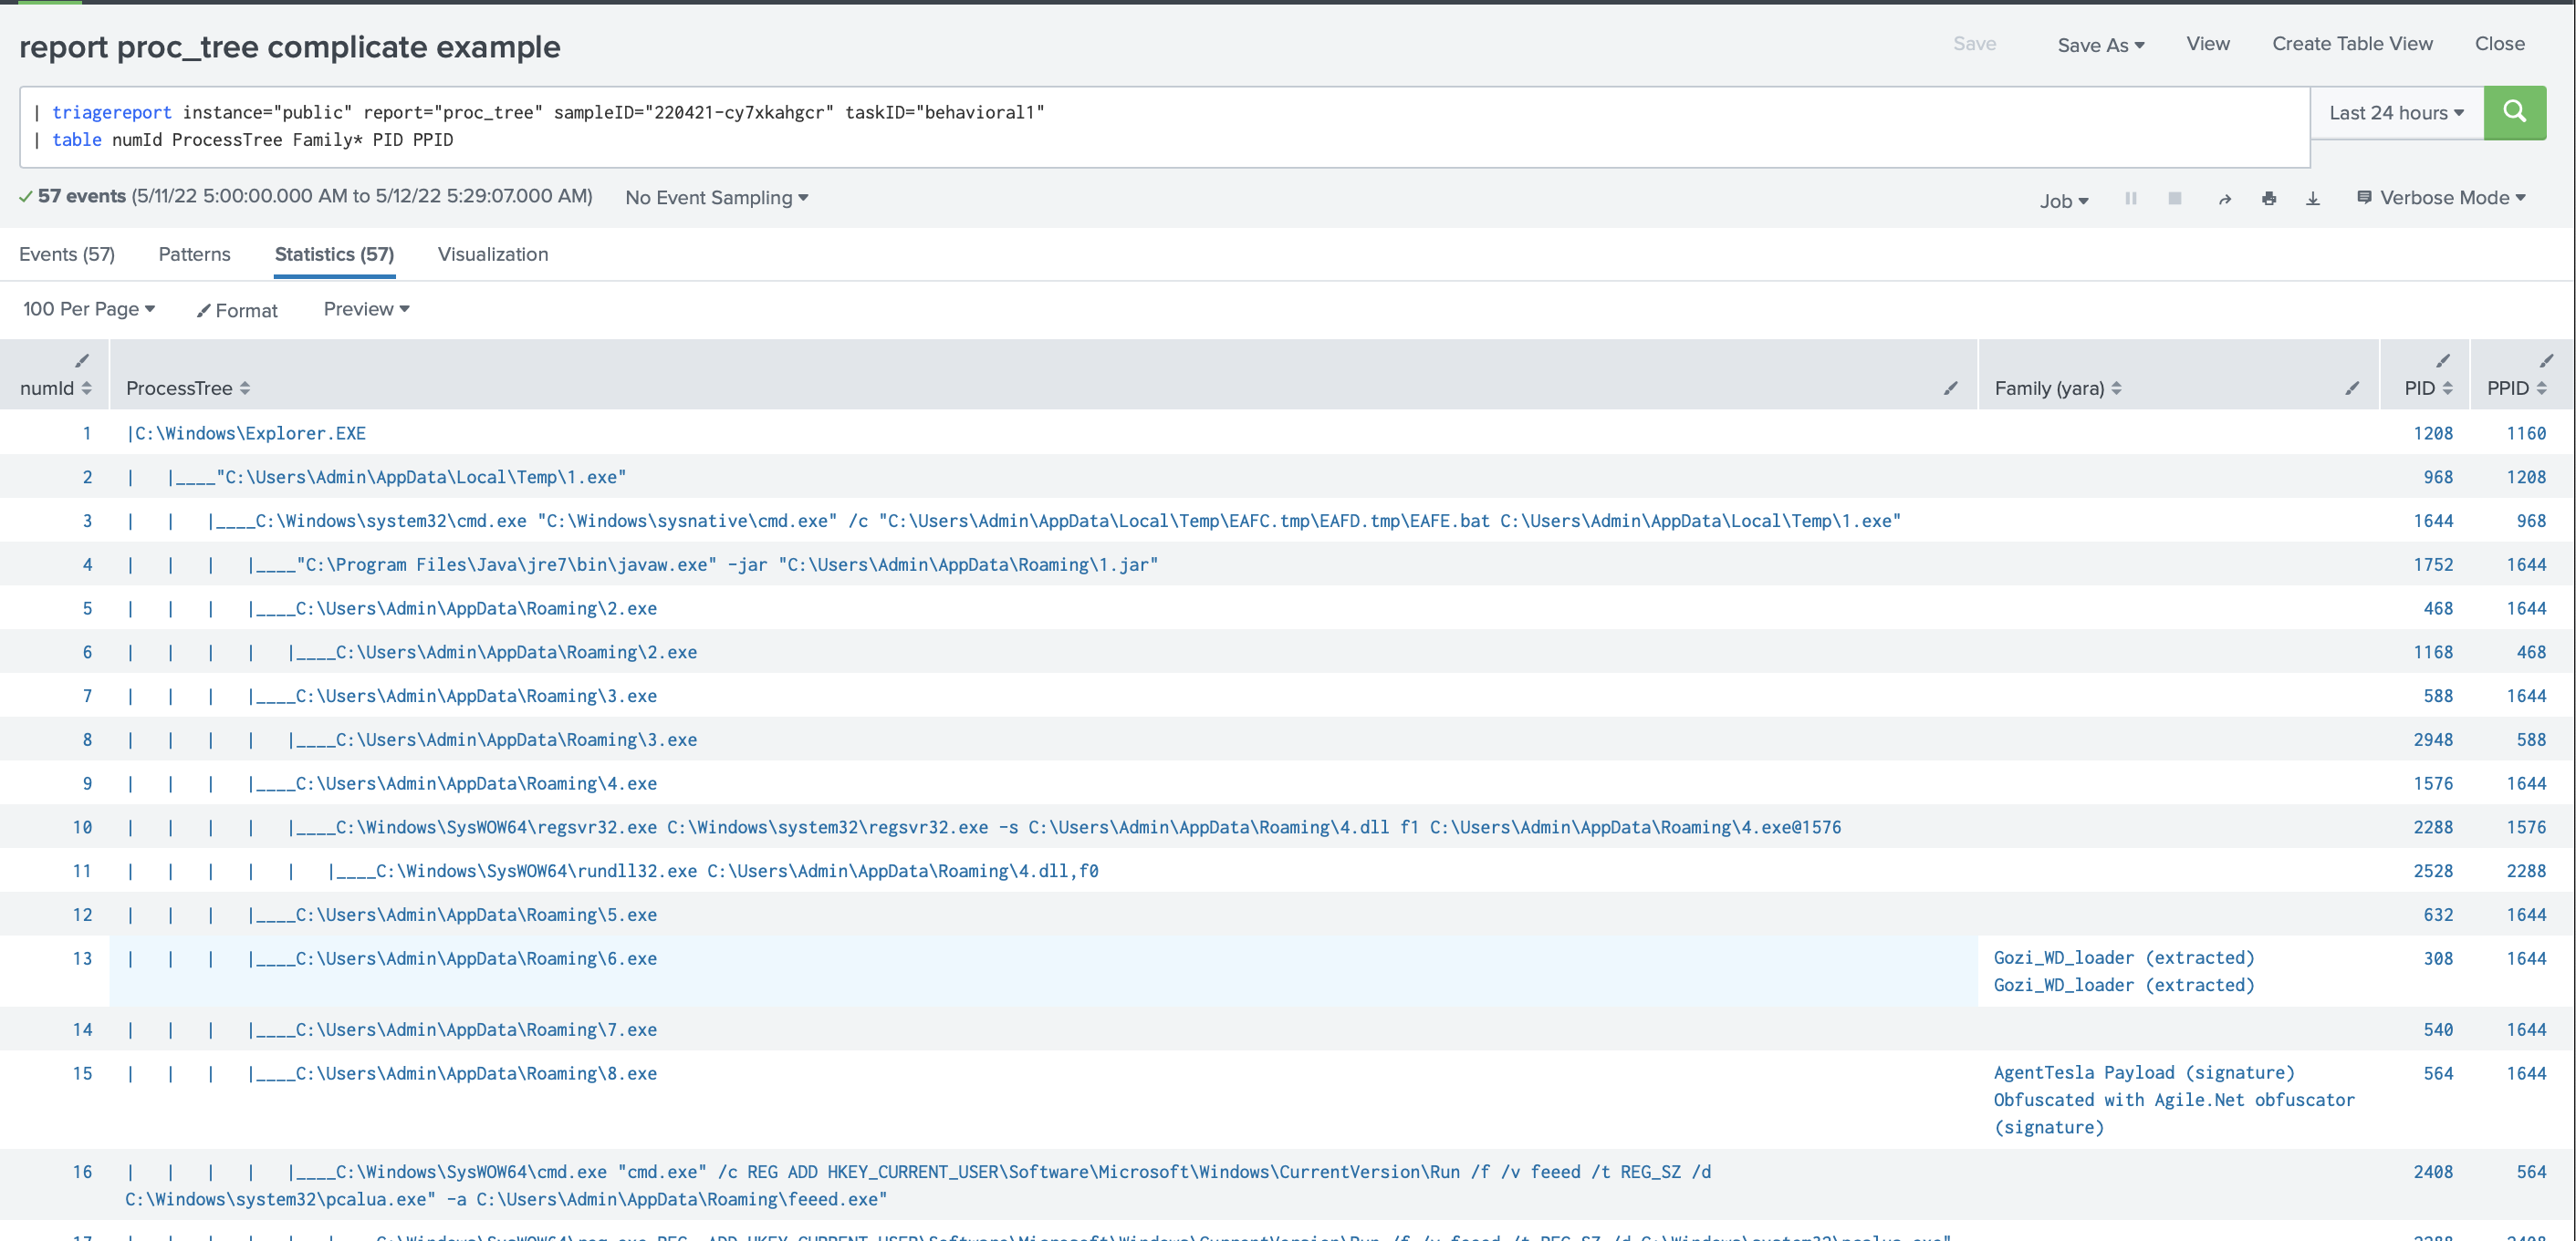Run search with green magnifier button

coord(2514,112)
